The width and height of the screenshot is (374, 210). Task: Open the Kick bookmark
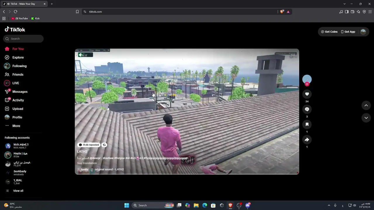(35, 18)
